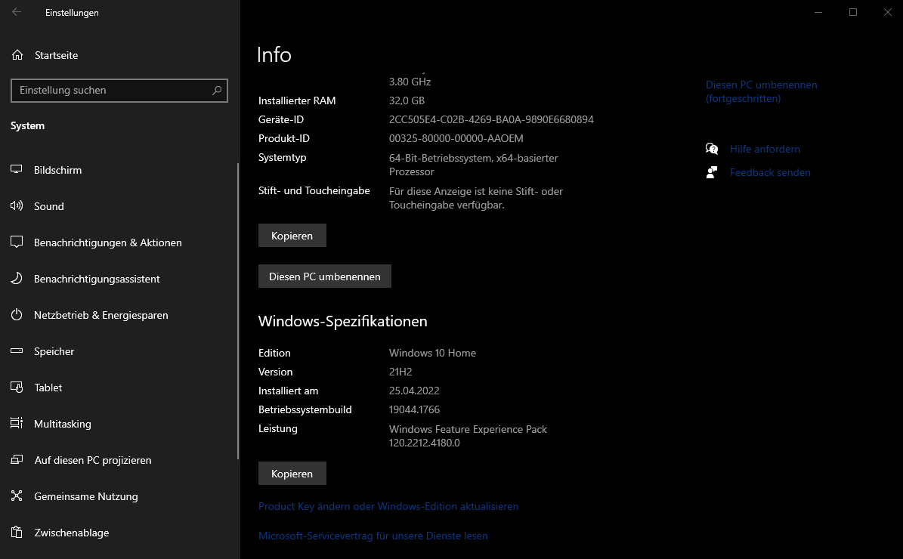
Task: Open Product Key ändern link
Action: tap(388, 506)
